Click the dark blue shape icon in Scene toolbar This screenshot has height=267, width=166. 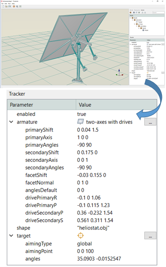(134, 13)
